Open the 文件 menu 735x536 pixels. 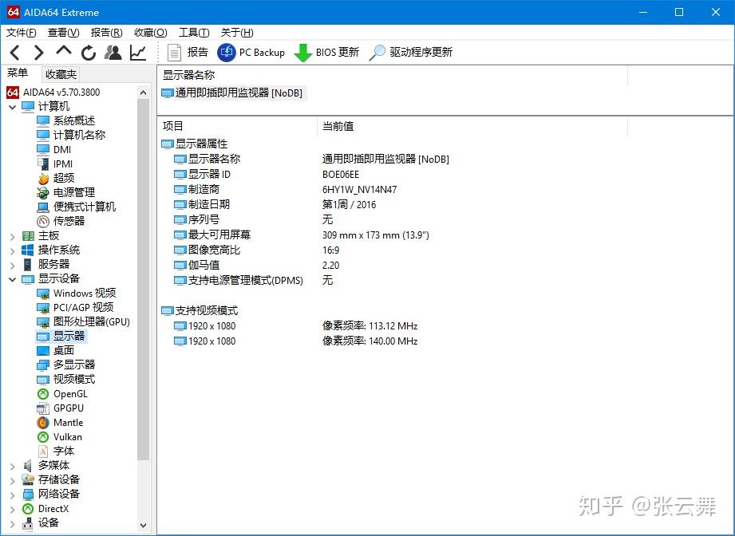coord(20,32)
